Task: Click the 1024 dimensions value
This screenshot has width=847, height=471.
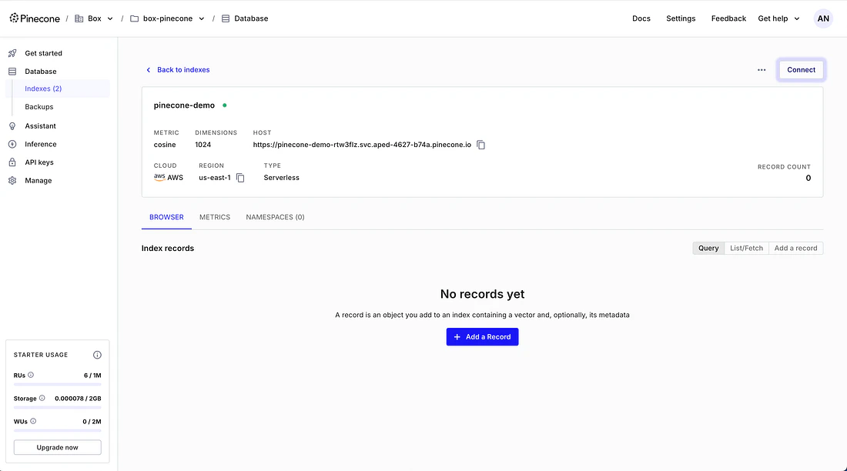Action: click(203, 145)
